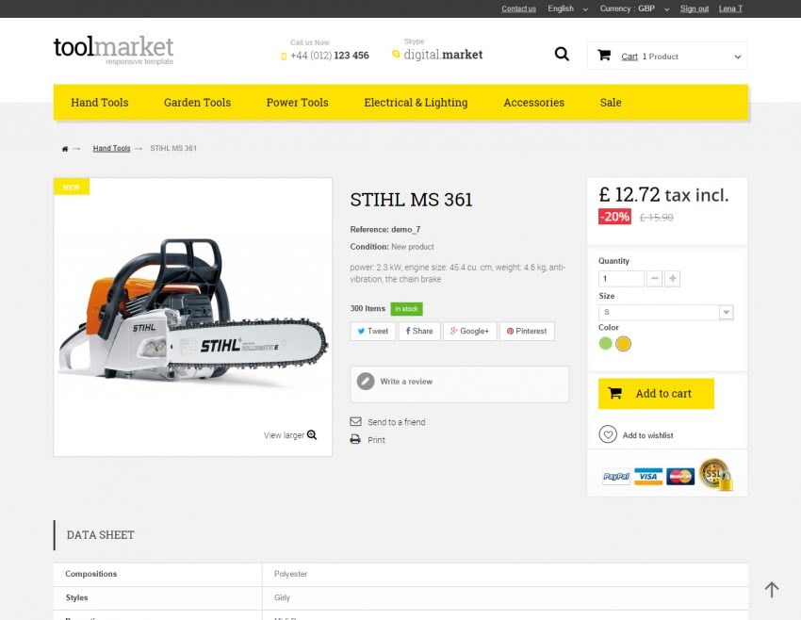
Task: Pin the product on Pinterest
Action: click(x=527, y=331)
